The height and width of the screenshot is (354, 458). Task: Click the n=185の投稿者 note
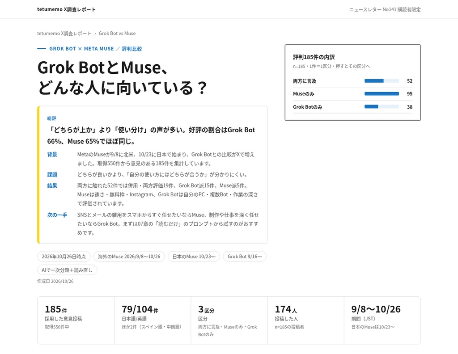coord(289,327)
